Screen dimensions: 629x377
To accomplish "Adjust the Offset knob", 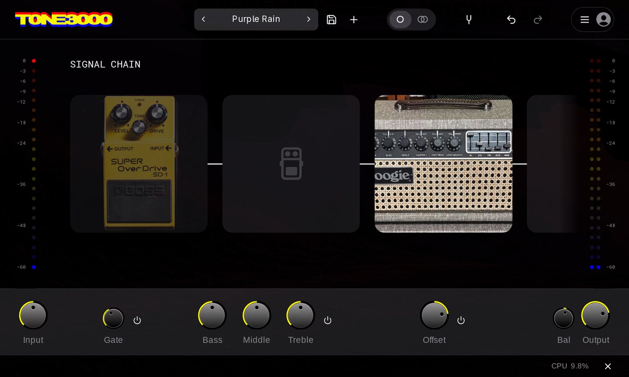I will [434, 315].
